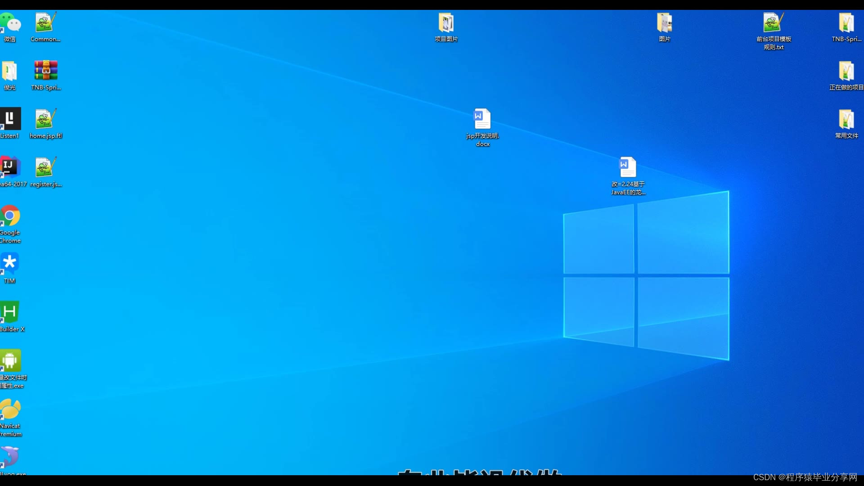864x486 pixels.
Task: Select the home.jsp.ftl file icon
Action: [x=45, y=120]
